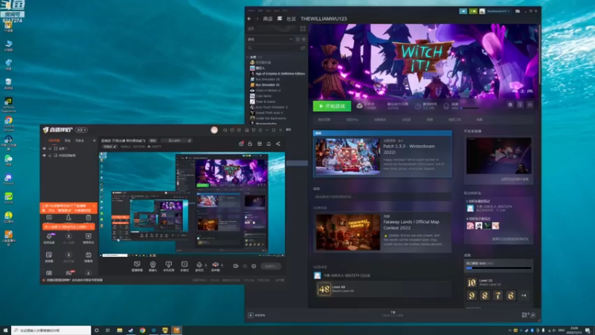
Task: Open 社区中心 tab under Witch It
Action: [x=352, y=120]
